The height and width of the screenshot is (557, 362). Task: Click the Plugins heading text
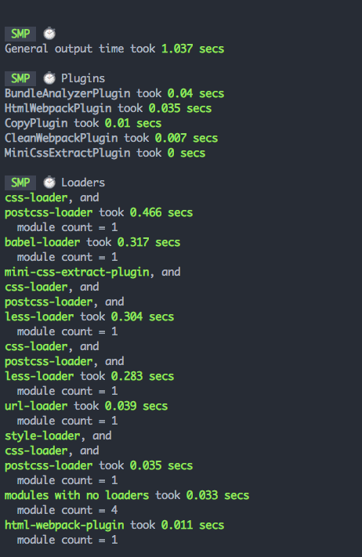point(83,78)
